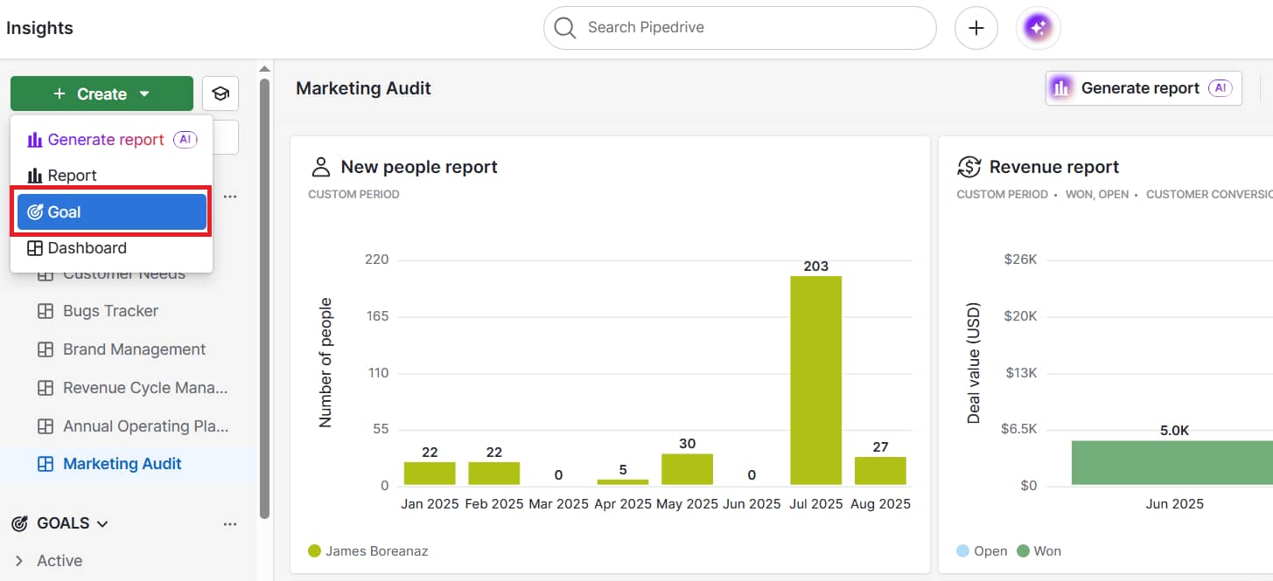Click the Generate report button top right
1273x581 pixels.
[x=1143, y=87]
